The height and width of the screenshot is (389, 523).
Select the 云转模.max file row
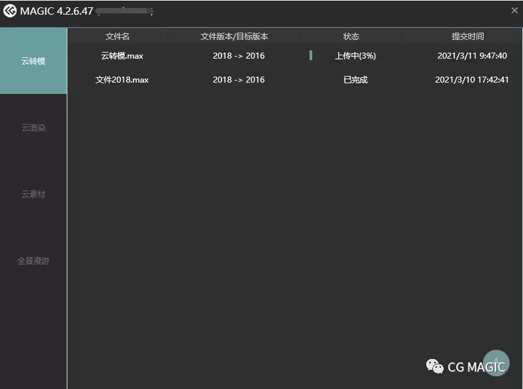click(x=122, y=56)
